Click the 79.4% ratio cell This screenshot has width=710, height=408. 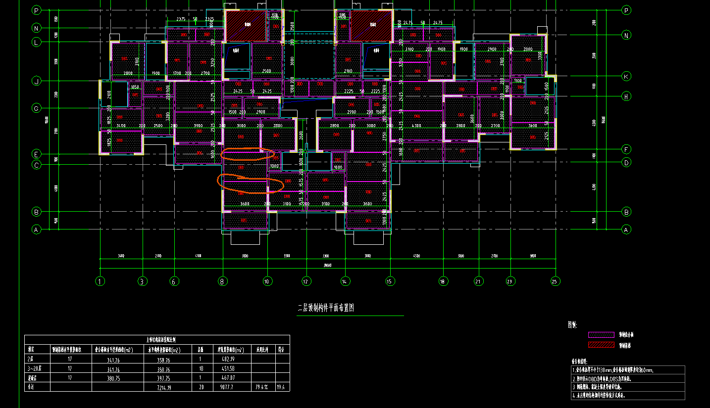click(261, 387)
